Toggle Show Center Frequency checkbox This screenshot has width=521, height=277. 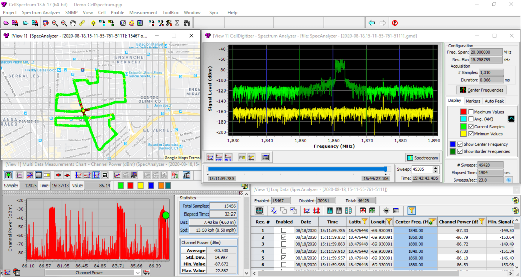tap(459, 144)
